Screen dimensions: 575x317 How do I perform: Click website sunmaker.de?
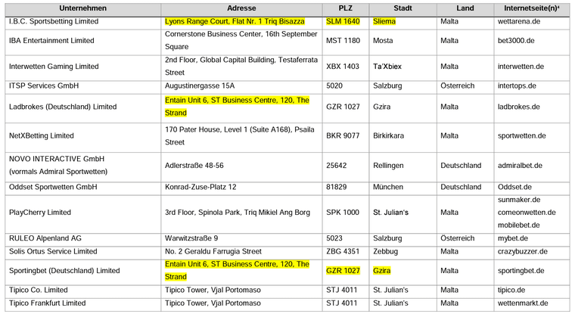(x=519, y=200)
